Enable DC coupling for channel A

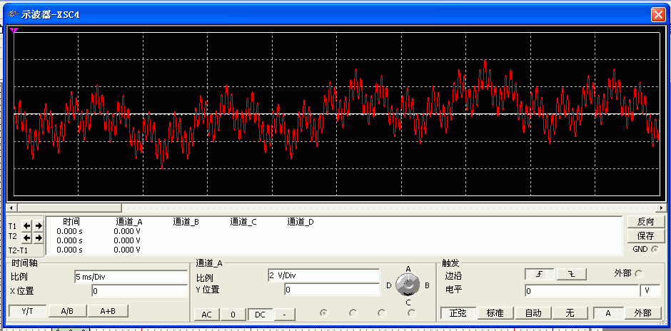click(x=259, y=314)
